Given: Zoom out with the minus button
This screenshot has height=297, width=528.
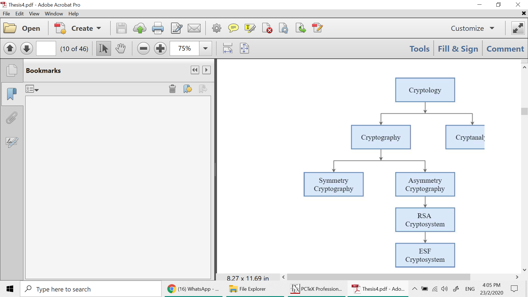Looking at the screenshot, I should [x=144, y=49].
